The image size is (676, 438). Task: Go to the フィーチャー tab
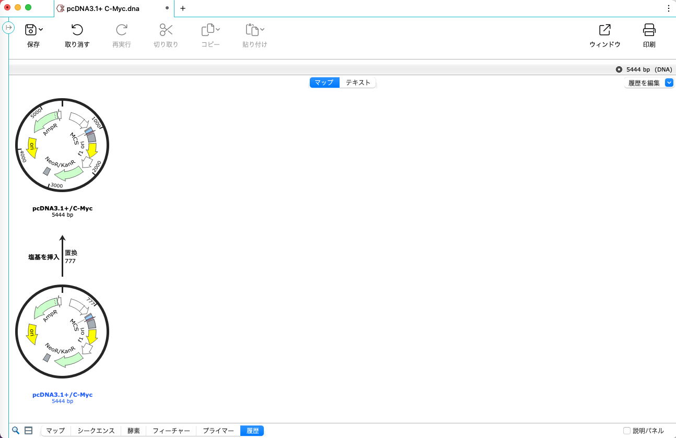171,431
